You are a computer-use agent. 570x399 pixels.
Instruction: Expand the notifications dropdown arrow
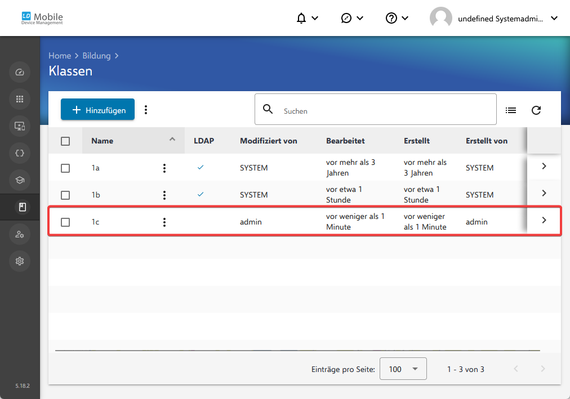[315, 18]
